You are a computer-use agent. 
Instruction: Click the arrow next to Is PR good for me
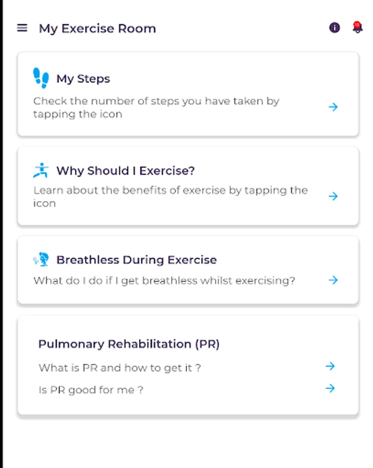click(330, 388)
